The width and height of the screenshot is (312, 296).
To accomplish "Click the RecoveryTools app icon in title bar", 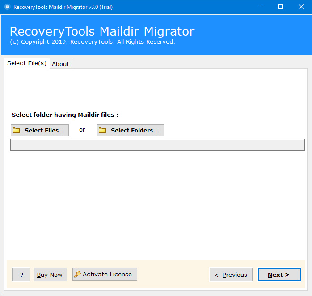I will (x=7, y=7).
